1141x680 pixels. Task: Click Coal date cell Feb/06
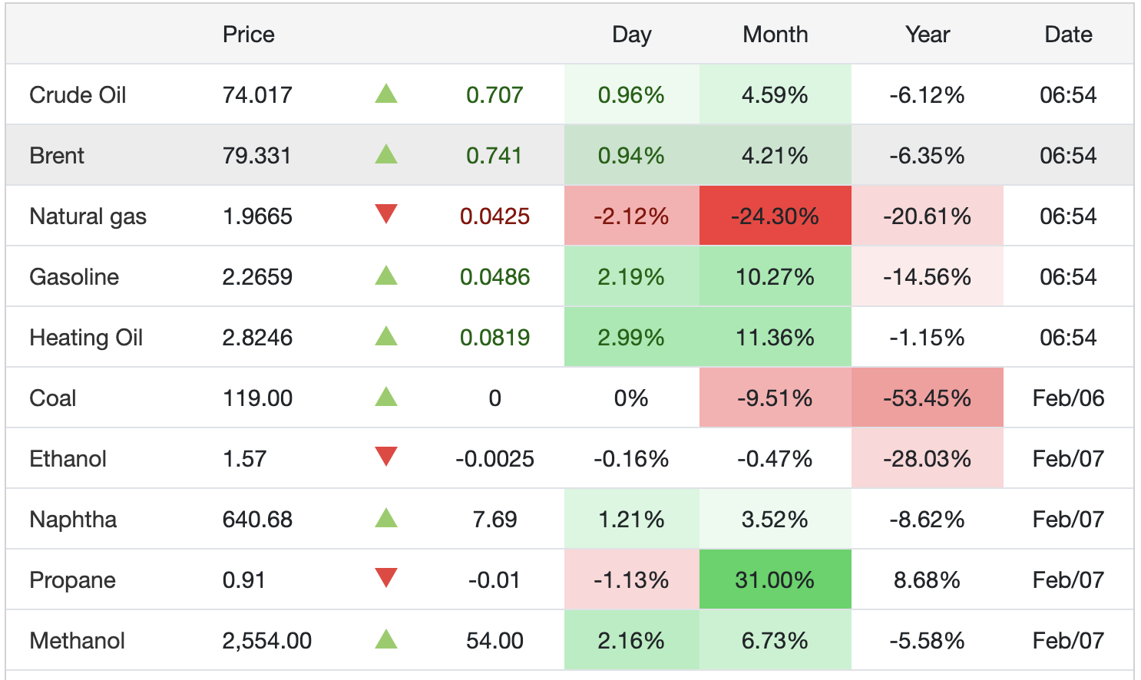click(1068, 398)
